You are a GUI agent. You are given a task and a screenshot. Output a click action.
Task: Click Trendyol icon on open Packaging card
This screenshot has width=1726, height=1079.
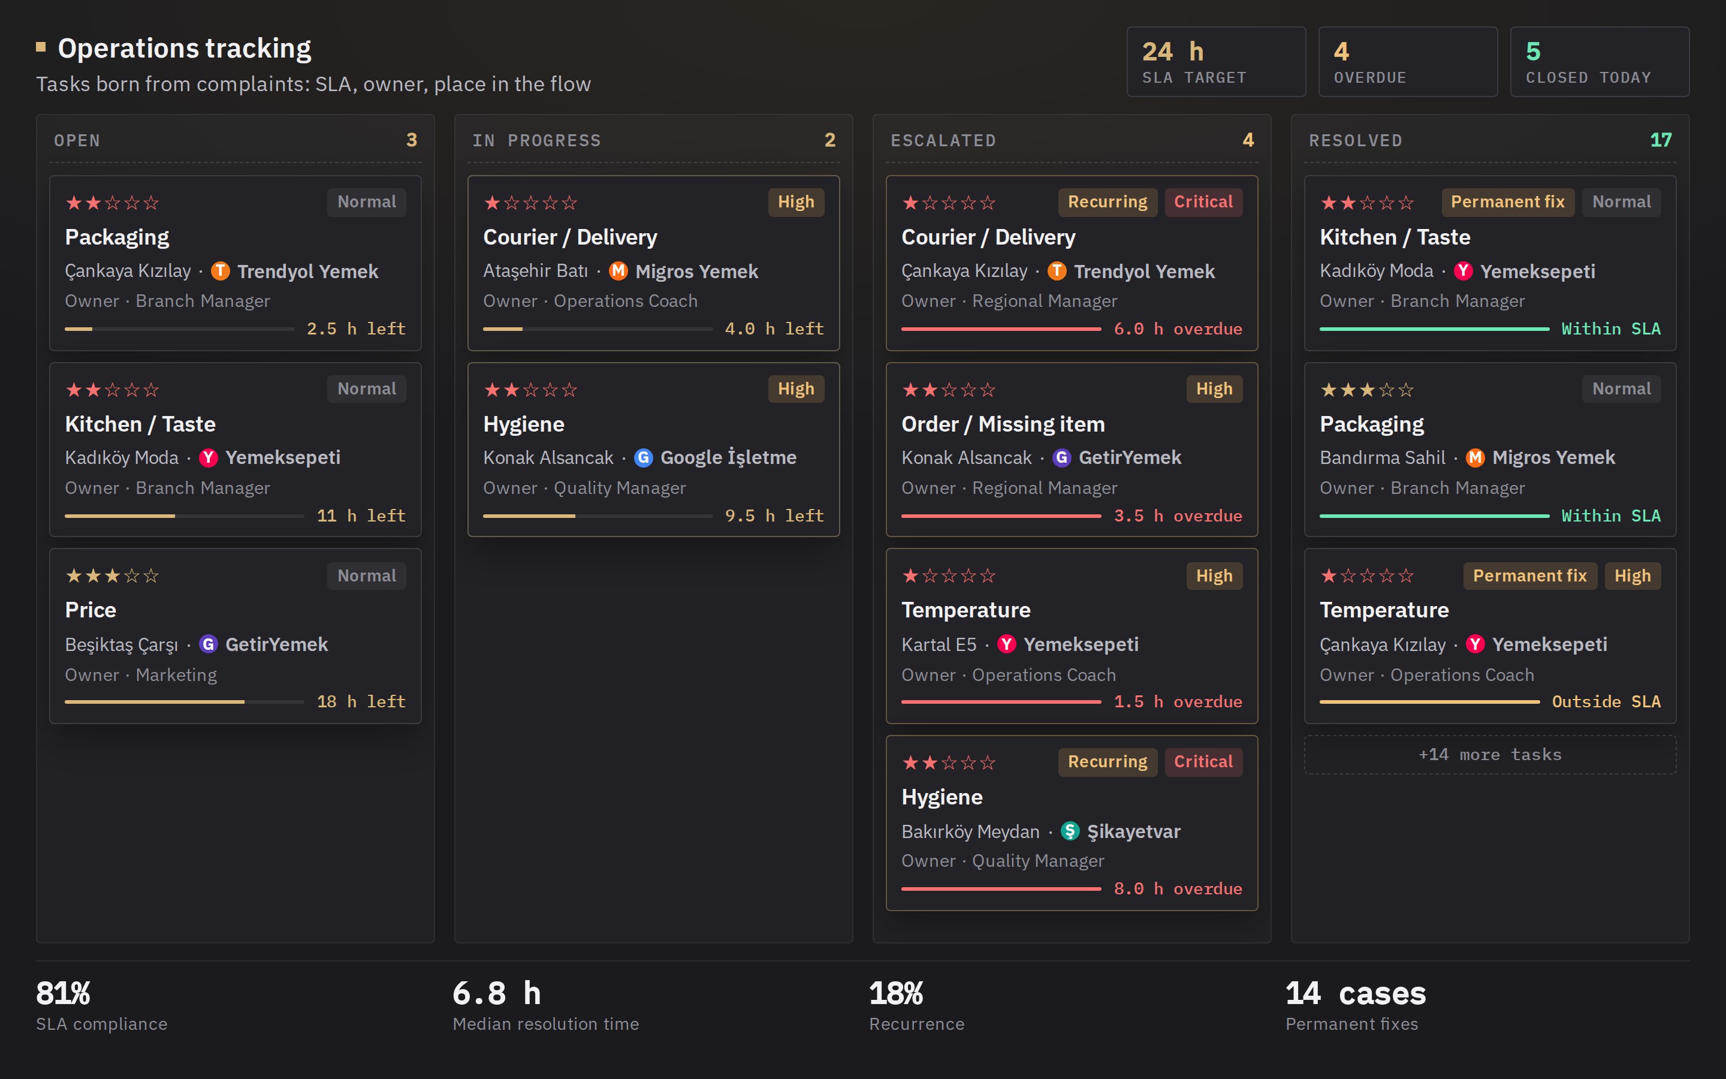(221, 271)
